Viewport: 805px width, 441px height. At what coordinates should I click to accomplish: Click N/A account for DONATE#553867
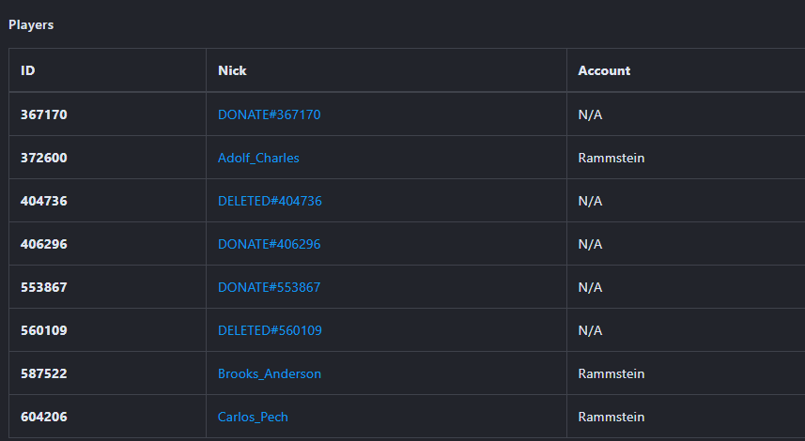[x=590, y=287]
